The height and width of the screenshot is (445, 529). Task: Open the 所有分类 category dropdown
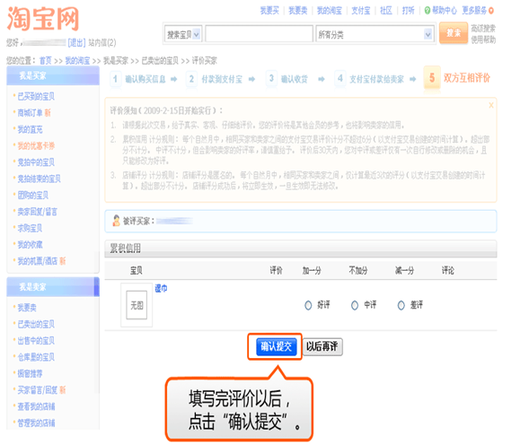pyautogui.click(x=375, y=34)
